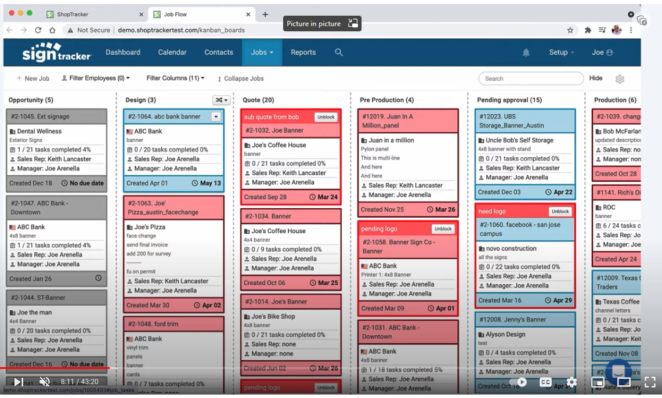Switch video to miniplayer
This screenshot has height=398, width=662.
click(598, 382)
